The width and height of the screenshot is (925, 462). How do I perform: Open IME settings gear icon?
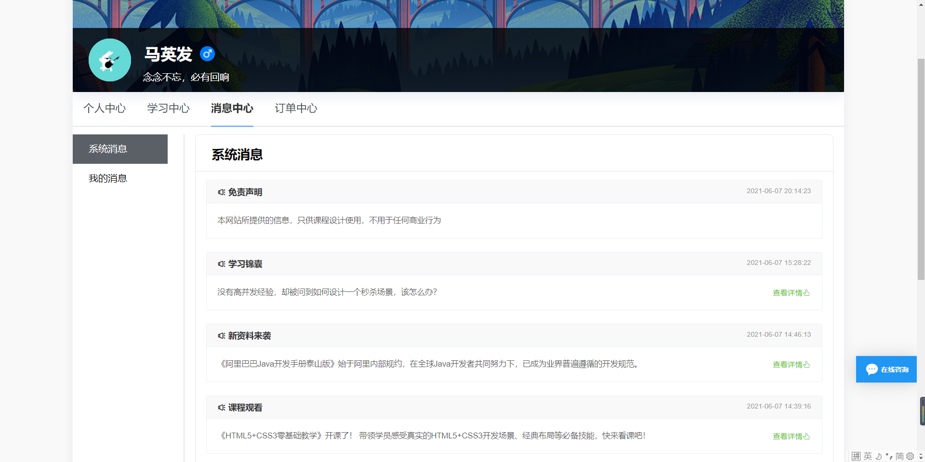click(x=910, y=456)
